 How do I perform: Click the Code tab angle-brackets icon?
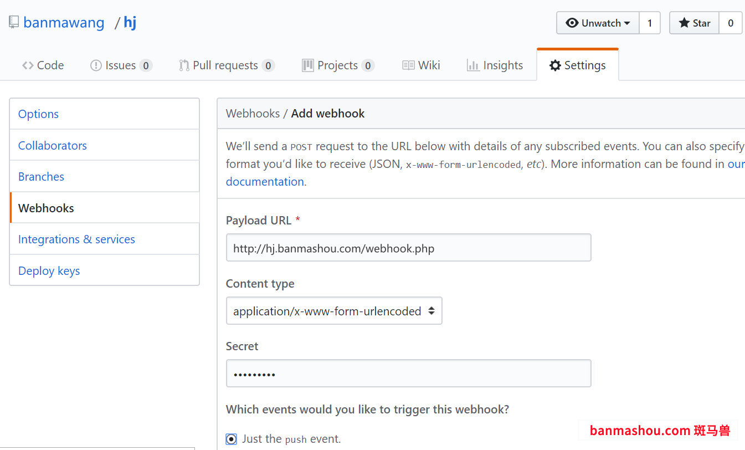(28, 65)
